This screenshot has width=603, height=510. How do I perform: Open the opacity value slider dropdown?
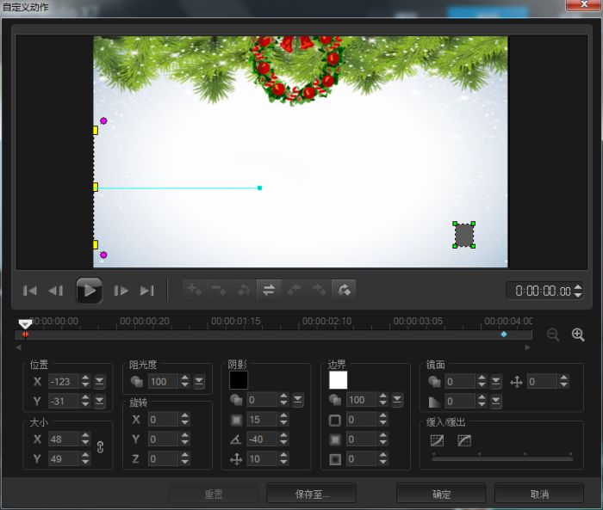199,381
